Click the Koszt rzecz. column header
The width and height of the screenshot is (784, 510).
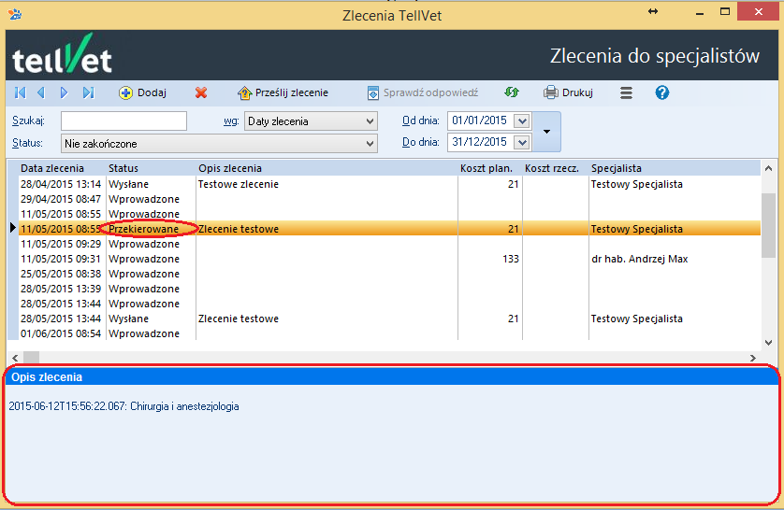click(x=551, y=168)
